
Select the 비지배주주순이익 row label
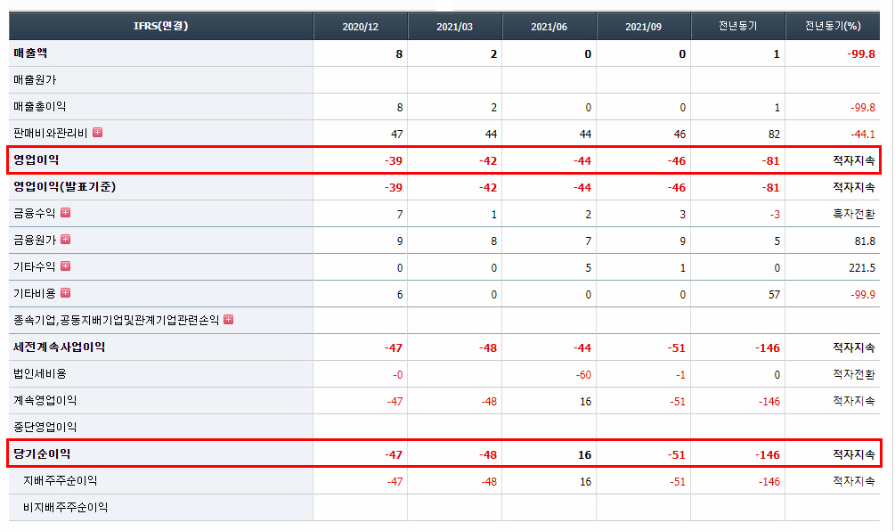point(65,508)
